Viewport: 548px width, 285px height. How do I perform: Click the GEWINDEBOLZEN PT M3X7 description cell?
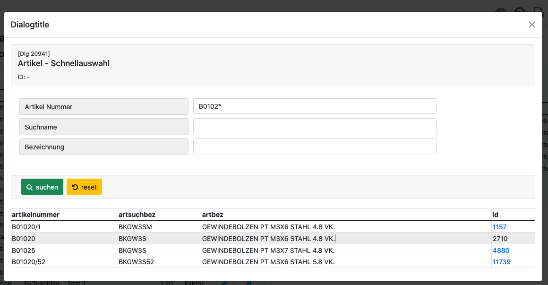pos(268,250)
